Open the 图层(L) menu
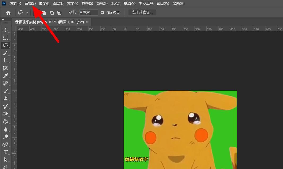283x169 pixels. (58, 3)
